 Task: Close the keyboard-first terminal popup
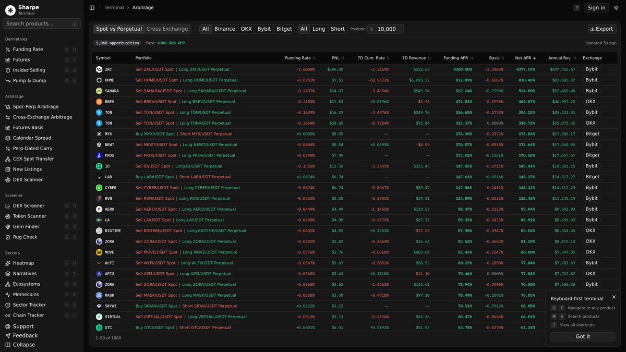click(614, 297)
